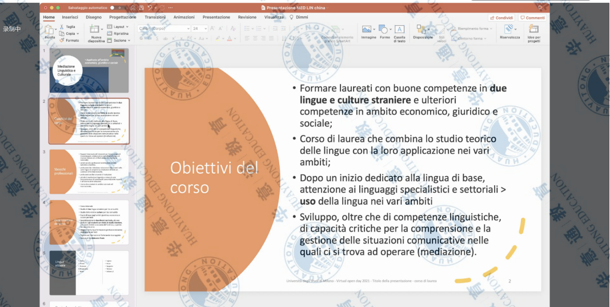Switch to the Transizioni tab

pos(155,17)
